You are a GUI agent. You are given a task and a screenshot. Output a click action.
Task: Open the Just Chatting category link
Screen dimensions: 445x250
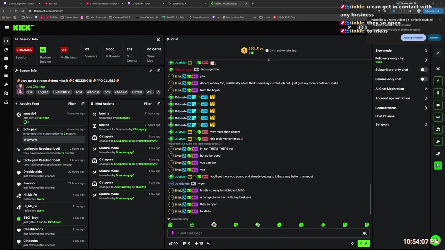[x=35, y=86]
